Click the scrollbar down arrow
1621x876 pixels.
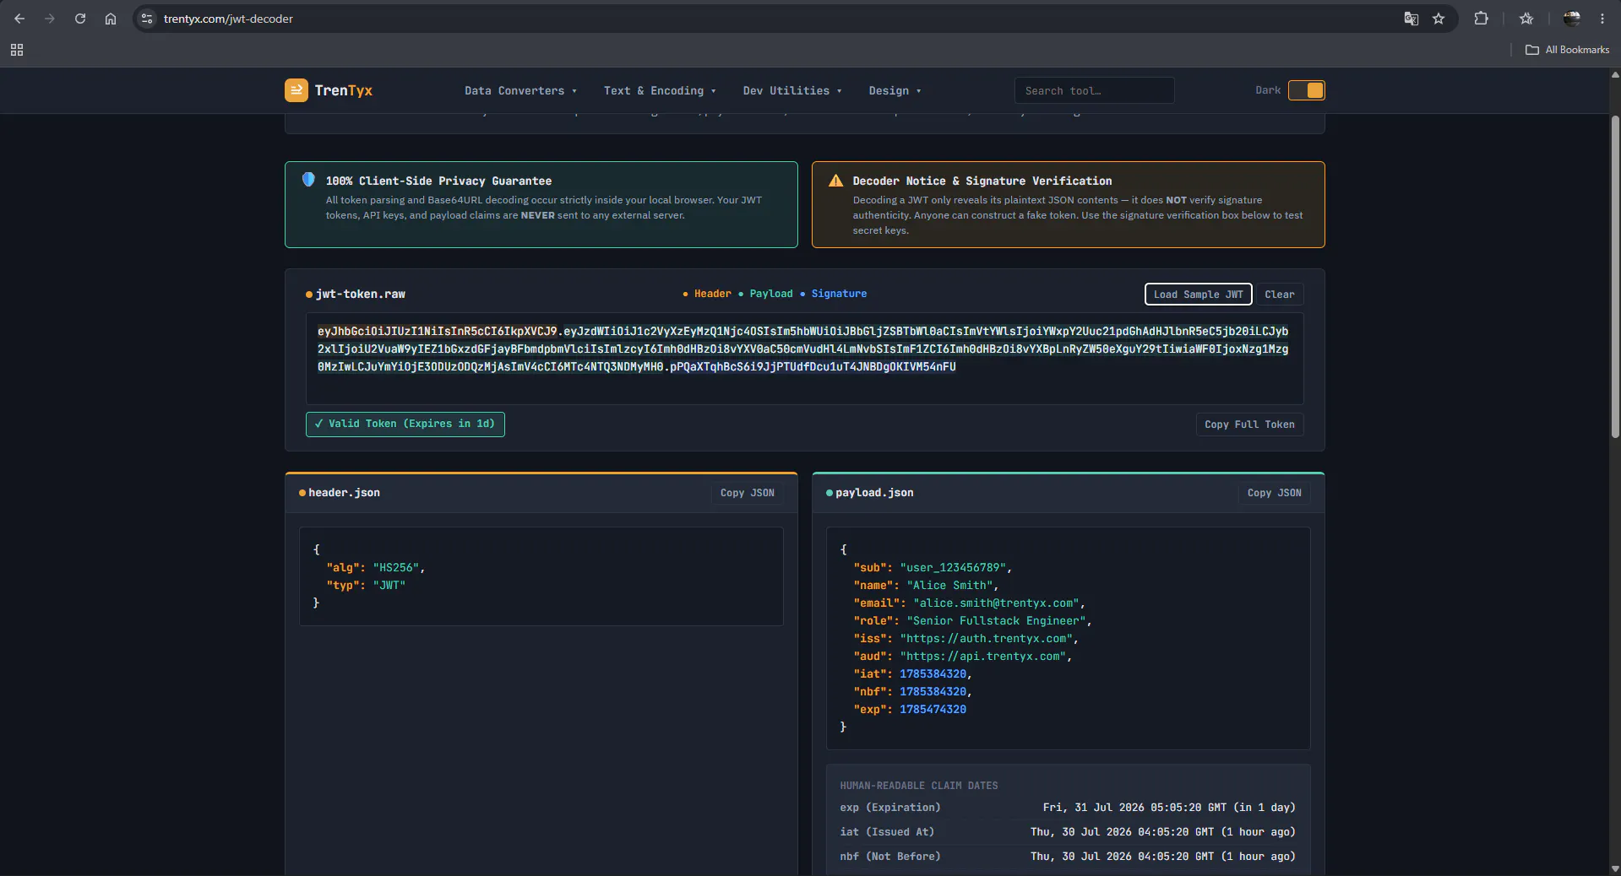[x=1615, y=868]
